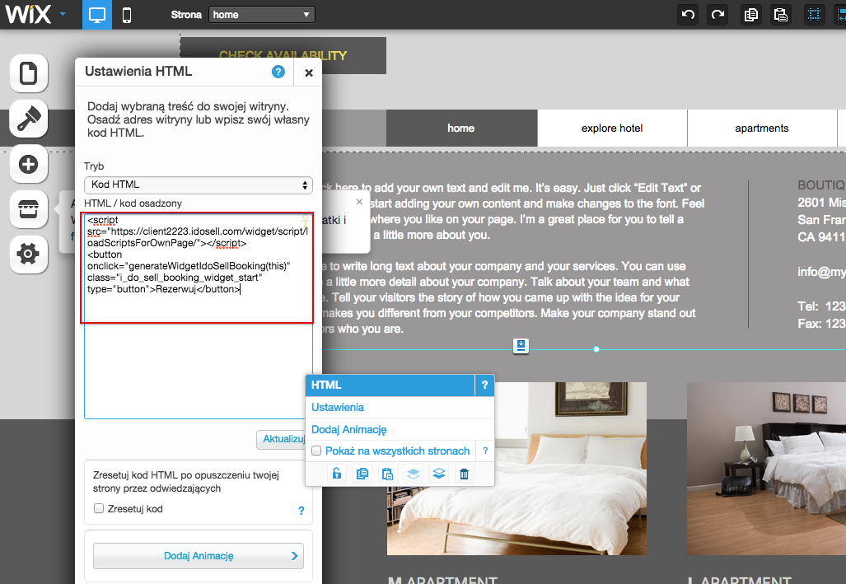This screenshot has height=584, width=846.
Task: Click inside the HTML code text area
Action: [x=199, y=315]
